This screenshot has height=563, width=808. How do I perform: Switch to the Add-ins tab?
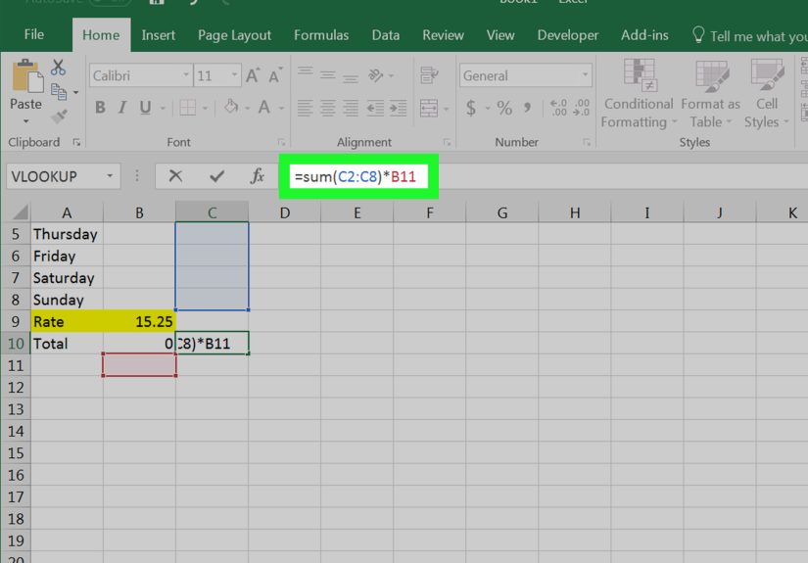click(644, 35)
